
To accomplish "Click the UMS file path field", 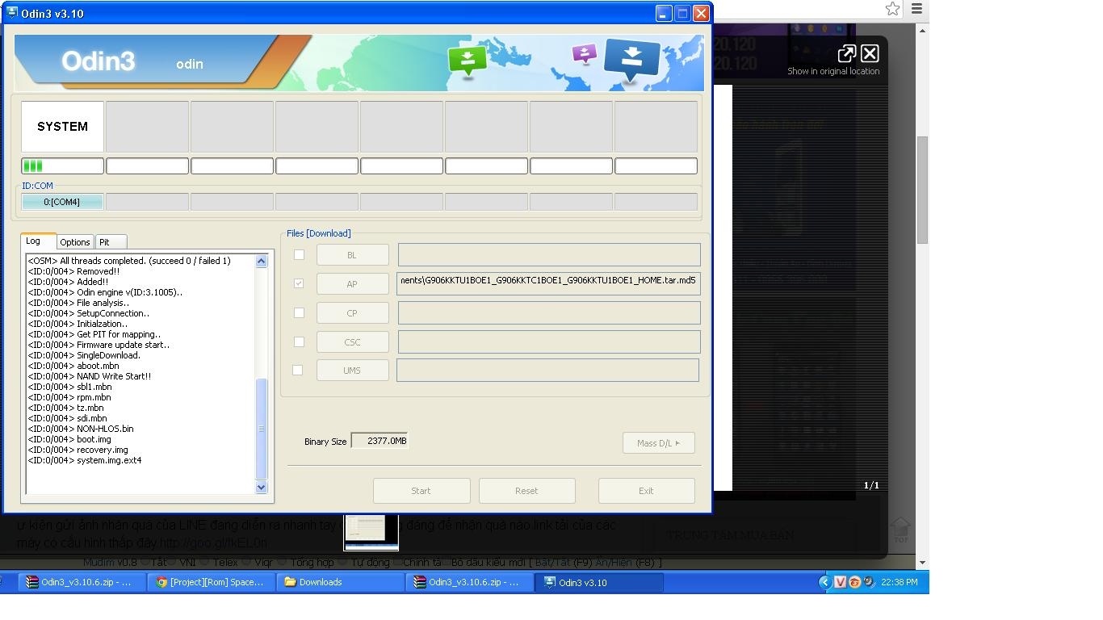I will click(x=547, y=371).
